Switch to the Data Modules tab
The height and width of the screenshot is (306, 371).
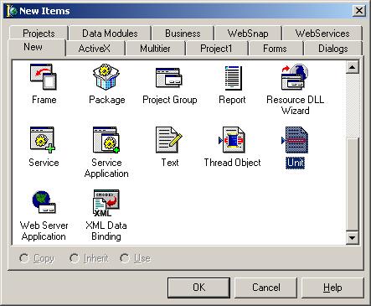click(110, 34)
